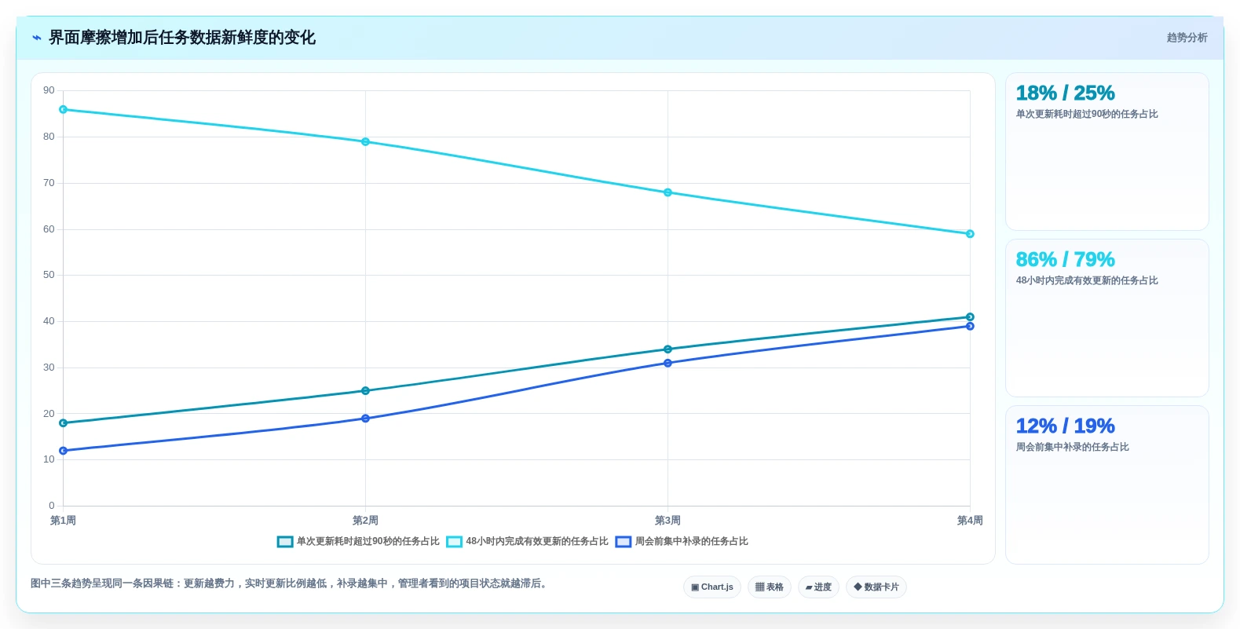1240x629 pixels.
Task: Click teal line point at 第4周 (41)
Action: click(x=970, y=317)
